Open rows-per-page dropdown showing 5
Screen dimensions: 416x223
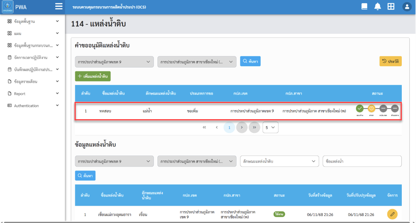point(270,127)
